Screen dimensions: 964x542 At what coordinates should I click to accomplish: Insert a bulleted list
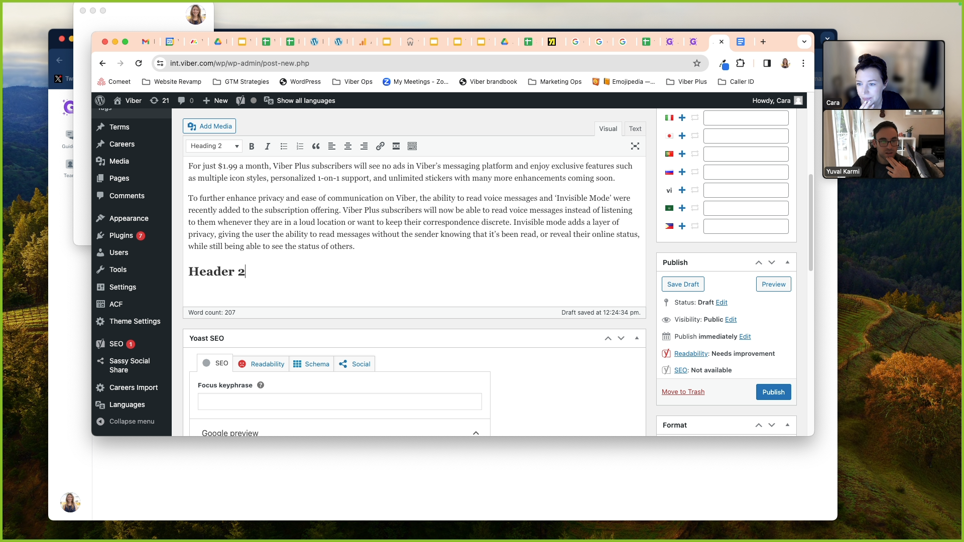pos(284,146)
